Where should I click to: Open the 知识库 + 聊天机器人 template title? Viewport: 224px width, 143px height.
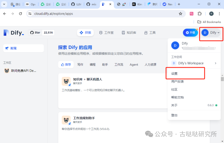click(88, 79)
